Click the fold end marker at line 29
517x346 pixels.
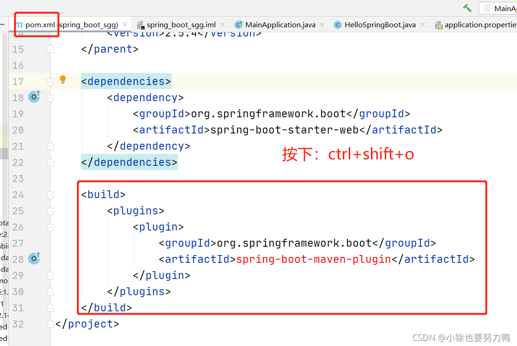coord(50,275)
